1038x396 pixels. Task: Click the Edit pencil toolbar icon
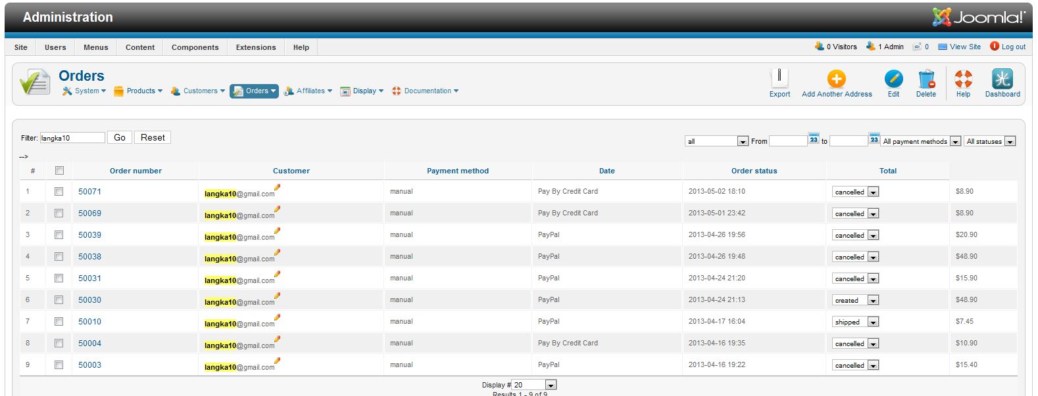click(893, 79)
